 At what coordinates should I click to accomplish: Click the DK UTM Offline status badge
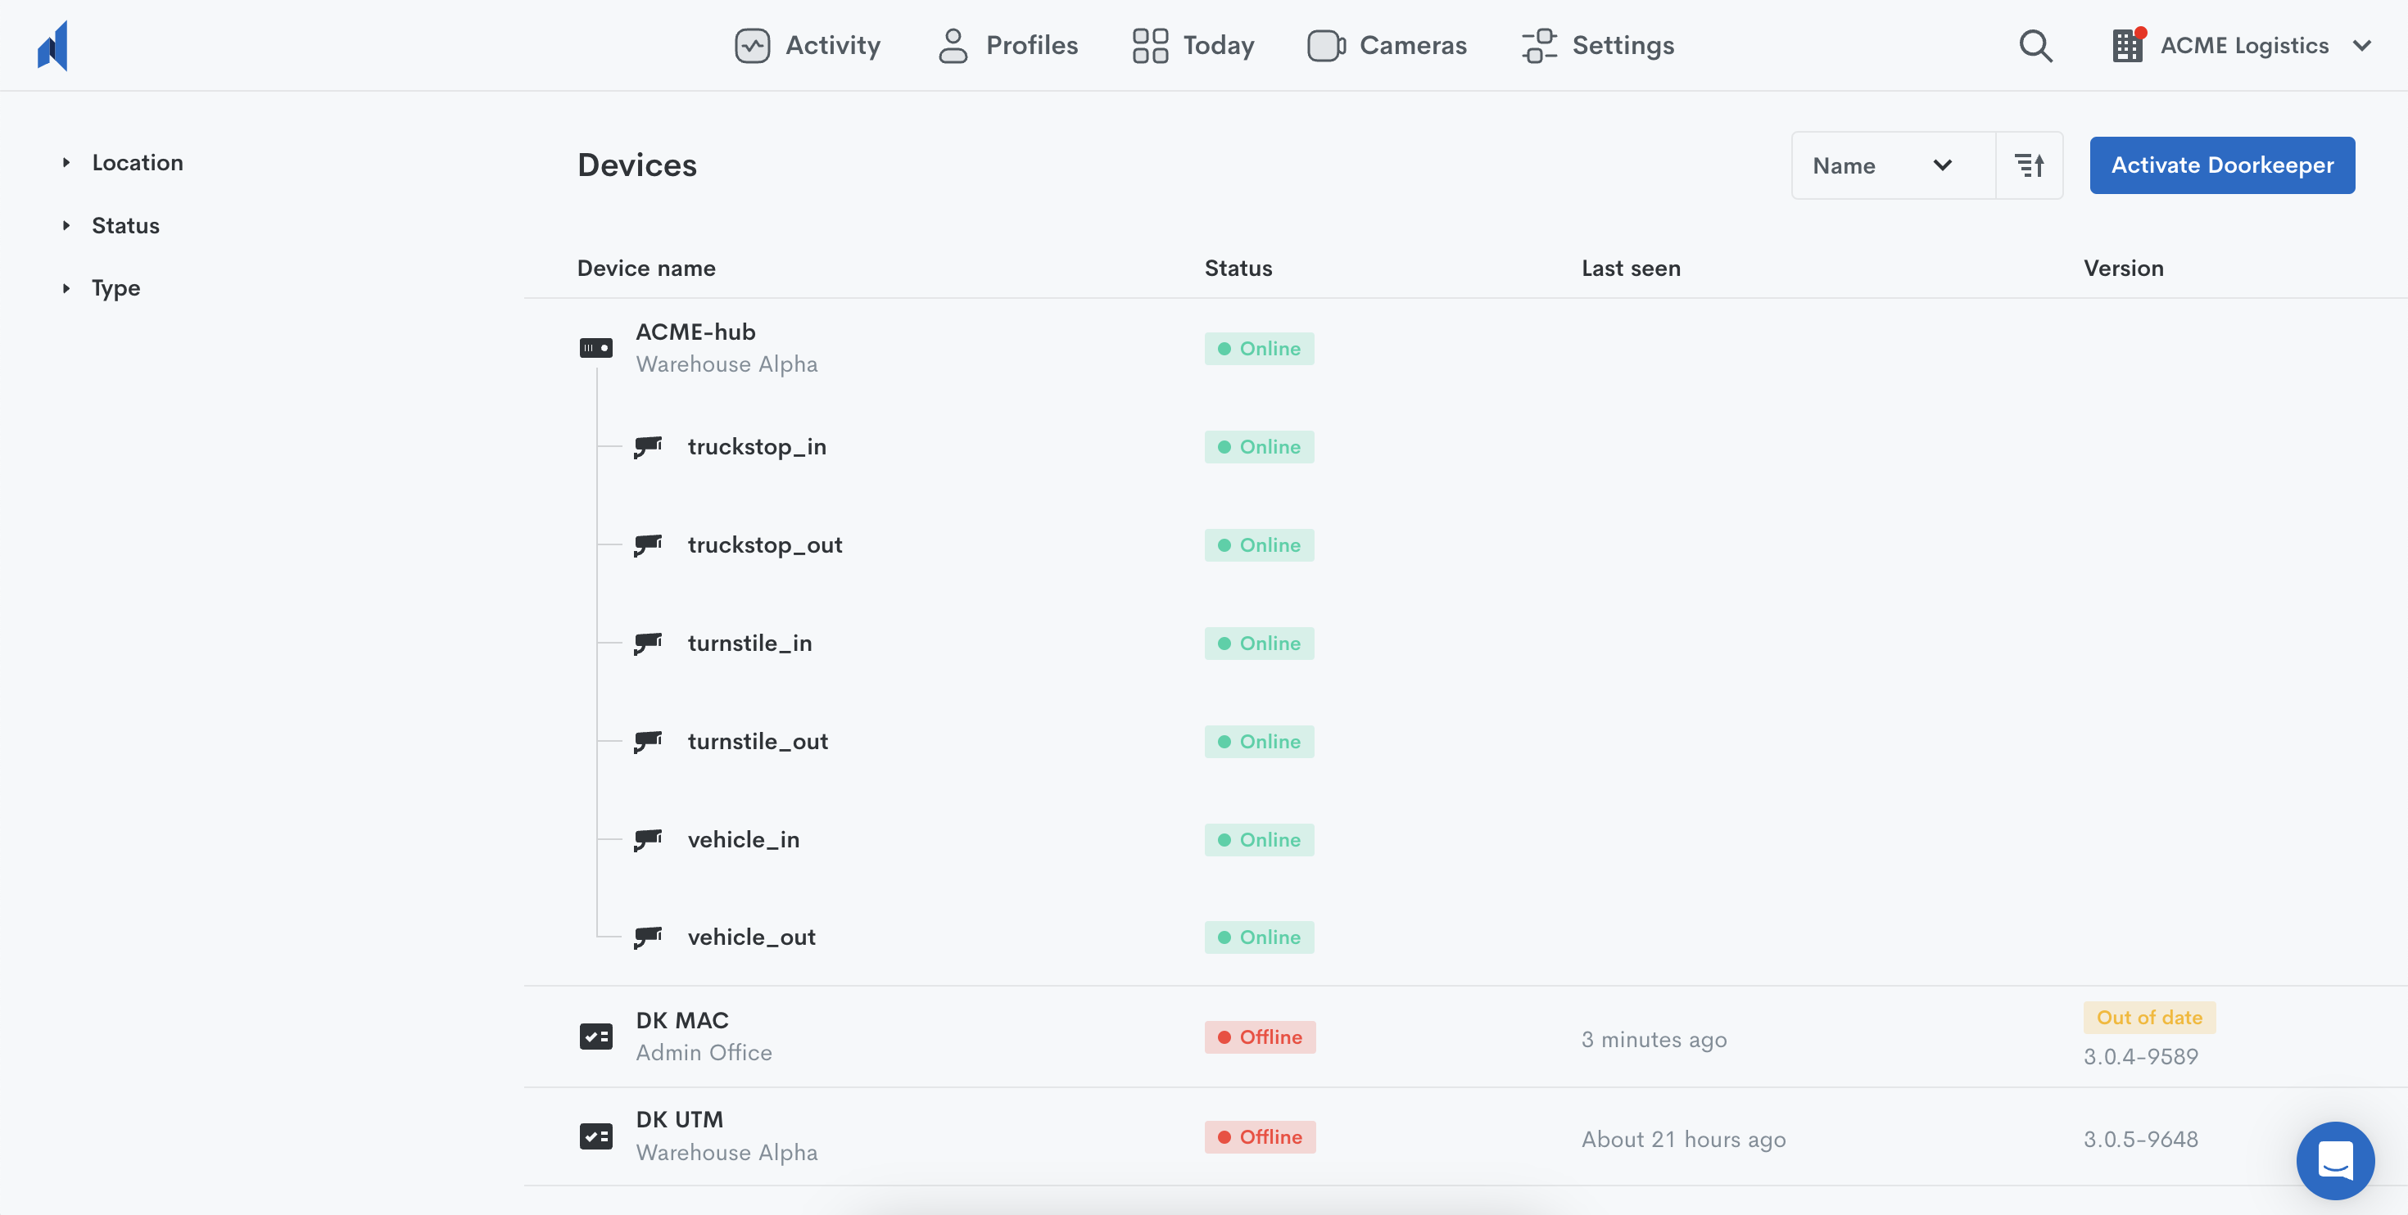tap(1259, 1136)
